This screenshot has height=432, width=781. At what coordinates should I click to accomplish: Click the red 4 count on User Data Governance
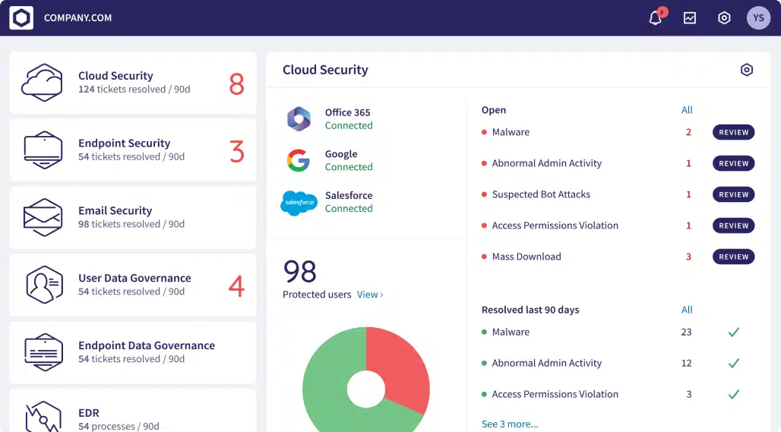click(x=236, y=286)
